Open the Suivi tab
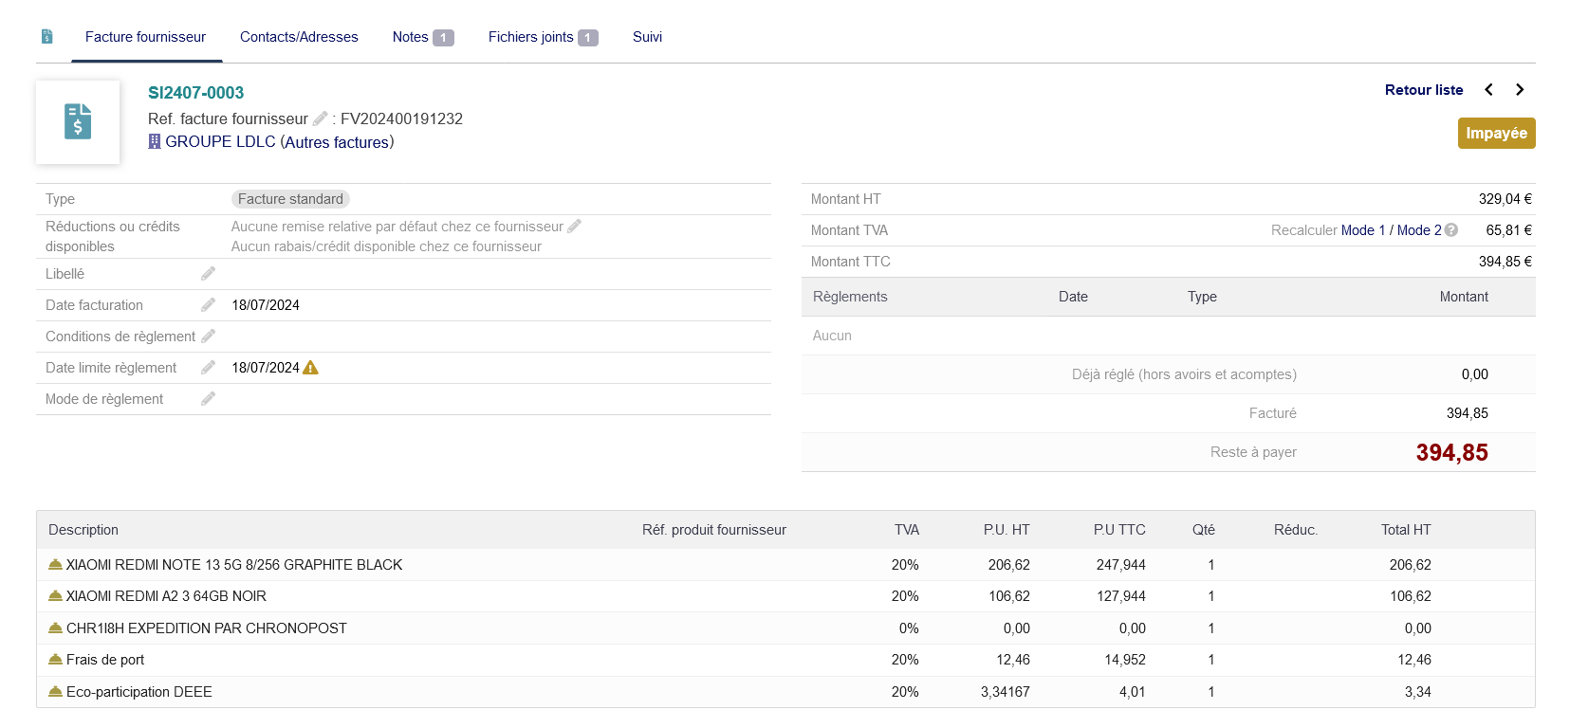Image resolution: width=1570 pixels, height=728 pixels. [x=647, y=37]
